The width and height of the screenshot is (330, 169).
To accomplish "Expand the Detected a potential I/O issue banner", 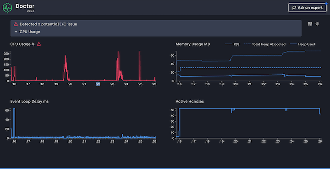I will coord(156,28).
